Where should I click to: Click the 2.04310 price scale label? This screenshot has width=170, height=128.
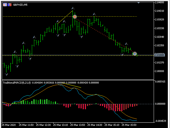click(159, 11)
